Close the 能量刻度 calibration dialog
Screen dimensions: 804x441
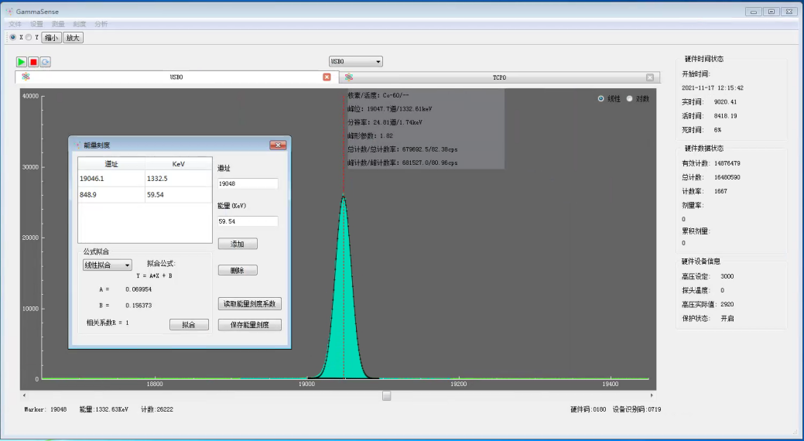(278, 145)
